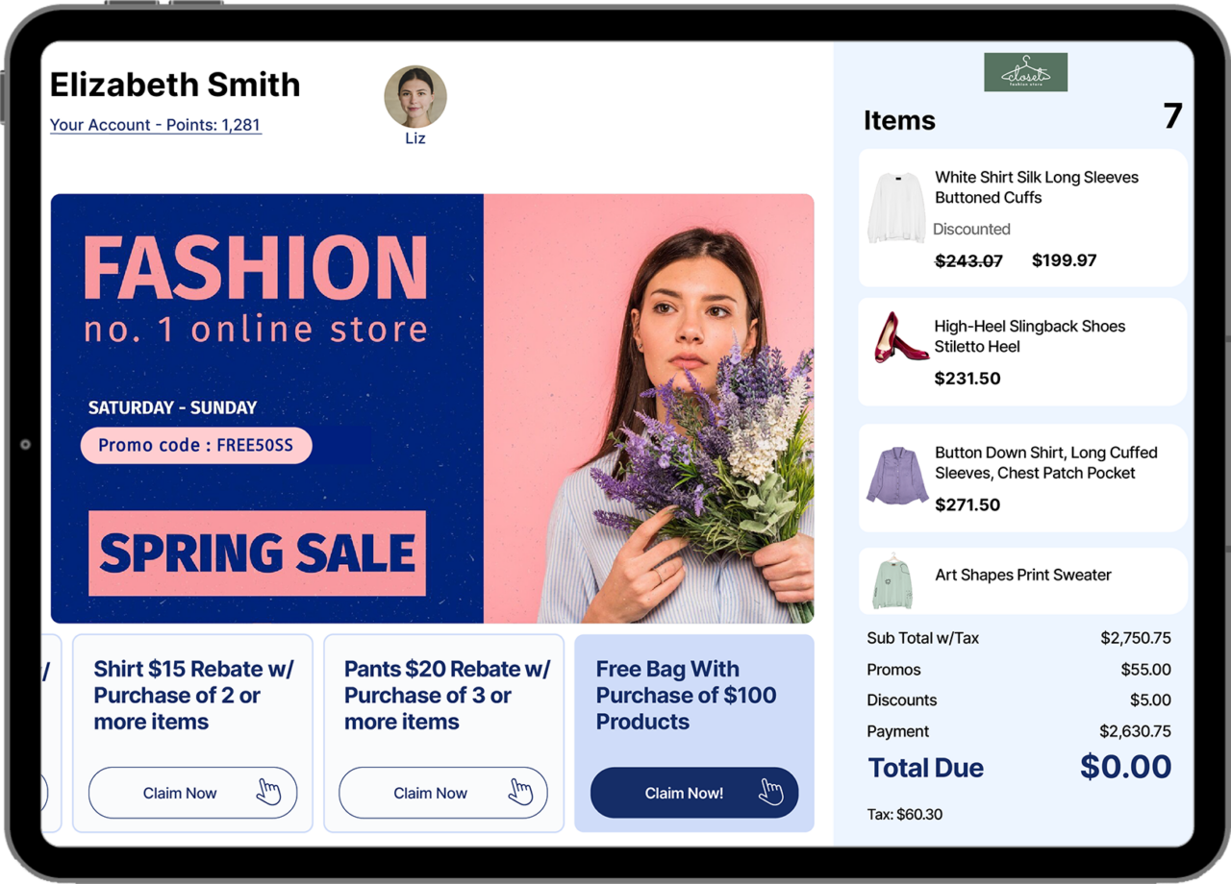Image resolution: width=1231 pixels, height=884 pixels.
Task: Click the FREE50SS promo code pill
Action: (x=196, y=446)
